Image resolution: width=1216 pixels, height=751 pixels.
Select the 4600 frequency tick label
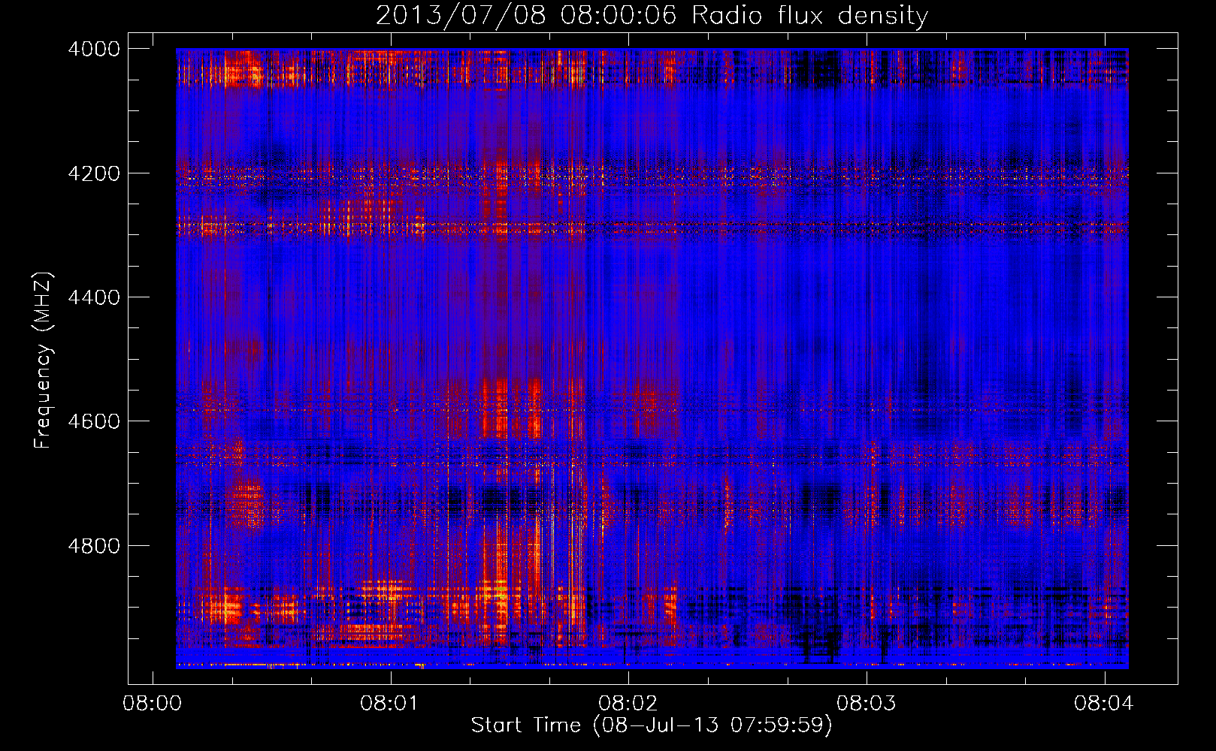(94, 421)
